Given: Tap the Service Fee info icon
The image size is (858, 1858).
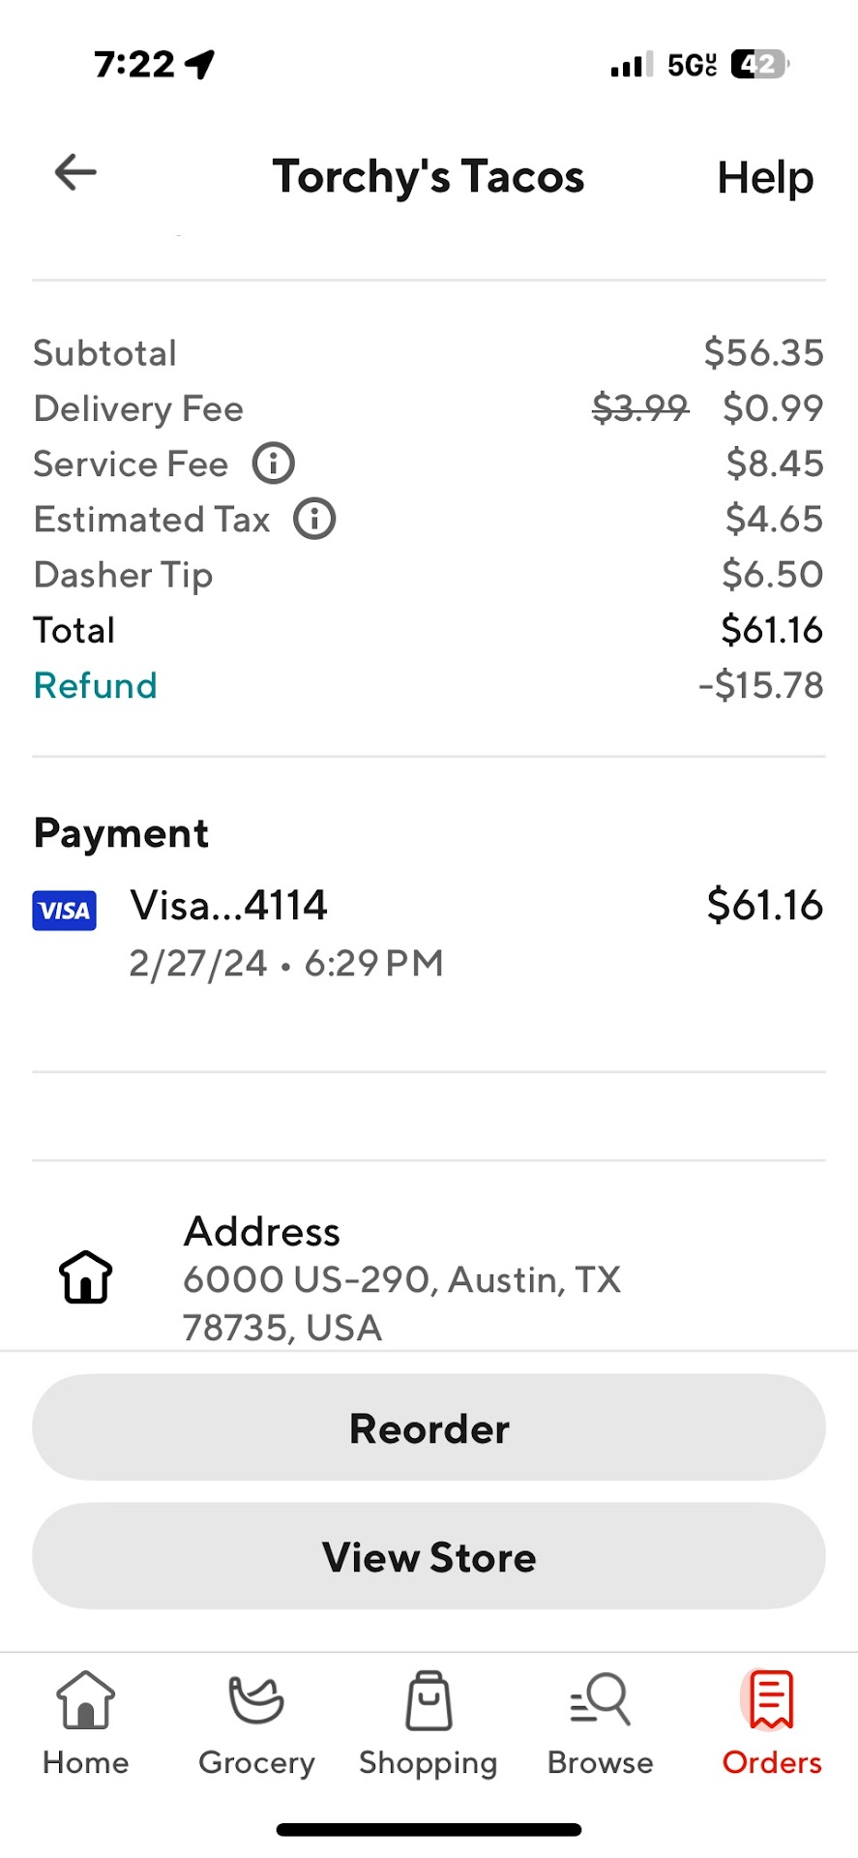Looking at the screenshot, I should click(274, 464).
